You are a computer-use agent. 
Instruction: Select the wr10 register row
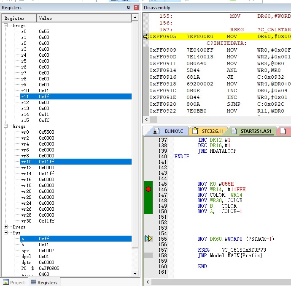click(76, 162)
